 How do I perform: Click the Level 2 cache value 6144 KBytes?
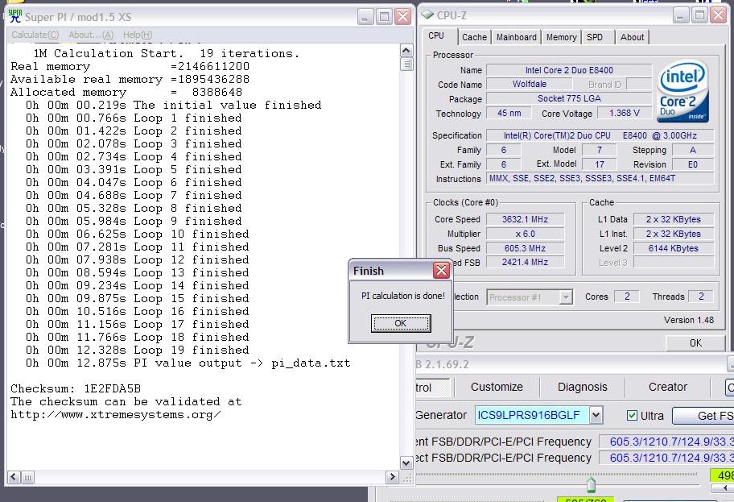point(673,248)
